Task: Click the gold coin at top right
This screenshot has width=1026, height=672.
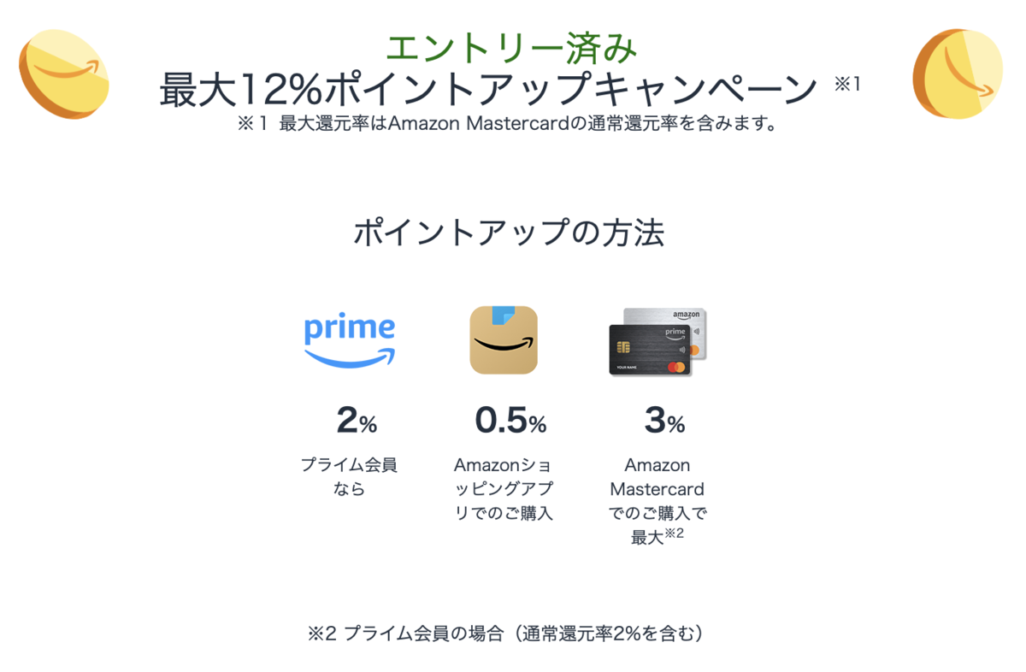Action: (958, 73)
